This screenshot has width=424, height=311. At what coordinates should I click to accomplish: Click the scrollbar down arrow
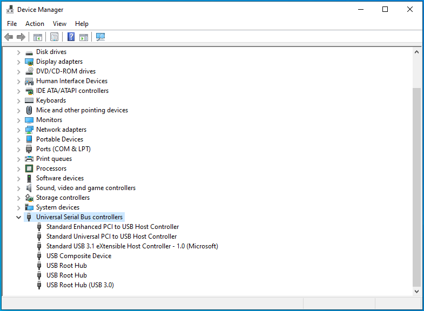416,291
